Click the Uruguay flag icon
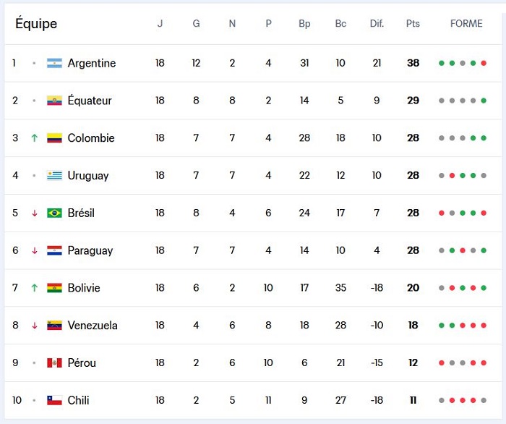506x424 pixels. [x=54, y=176]
